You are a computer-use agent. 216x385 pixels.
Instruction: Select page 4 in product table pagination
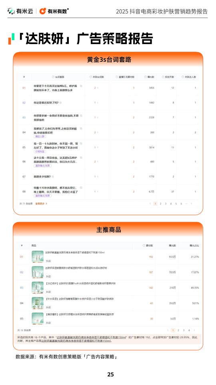coord(189,330)
